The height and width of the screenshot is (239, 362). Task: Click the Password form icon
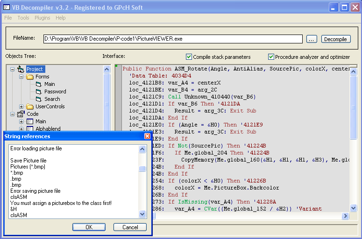(39, 91)
